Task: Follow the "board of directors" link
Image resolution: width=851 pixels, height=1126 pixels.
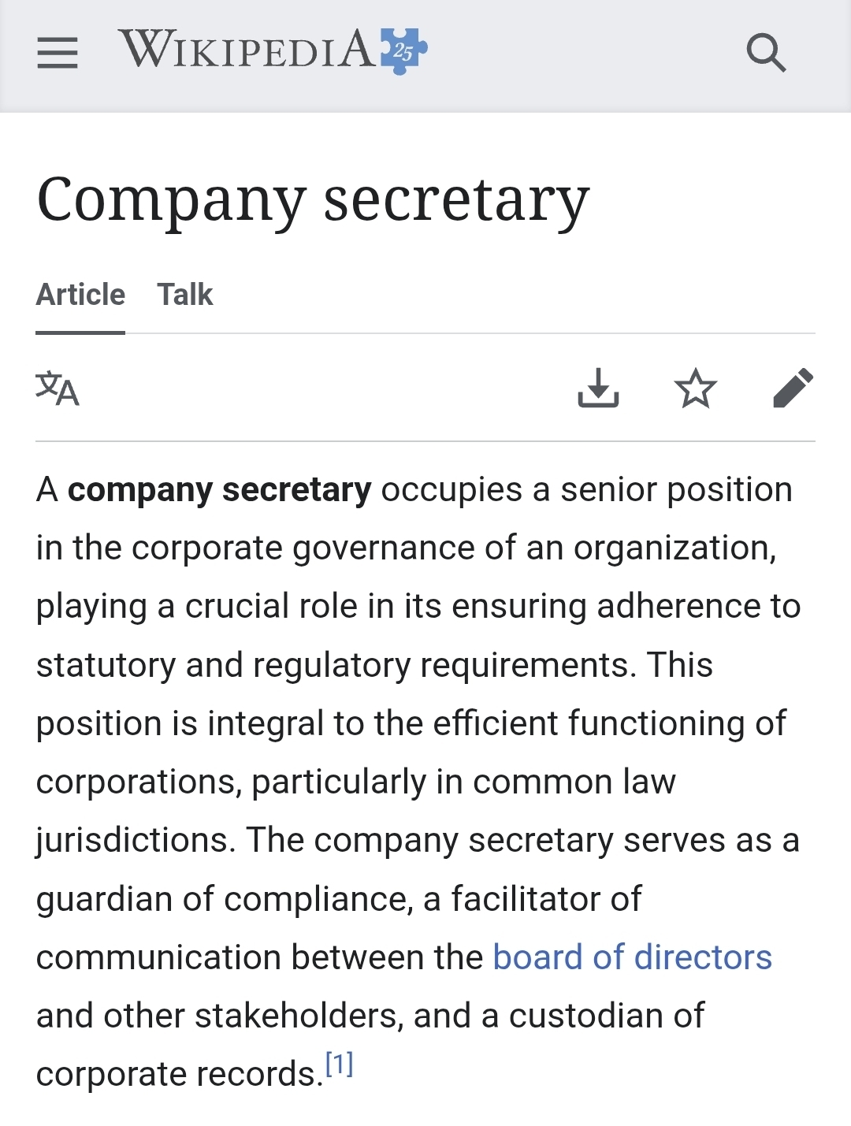Action: point(632,957)
